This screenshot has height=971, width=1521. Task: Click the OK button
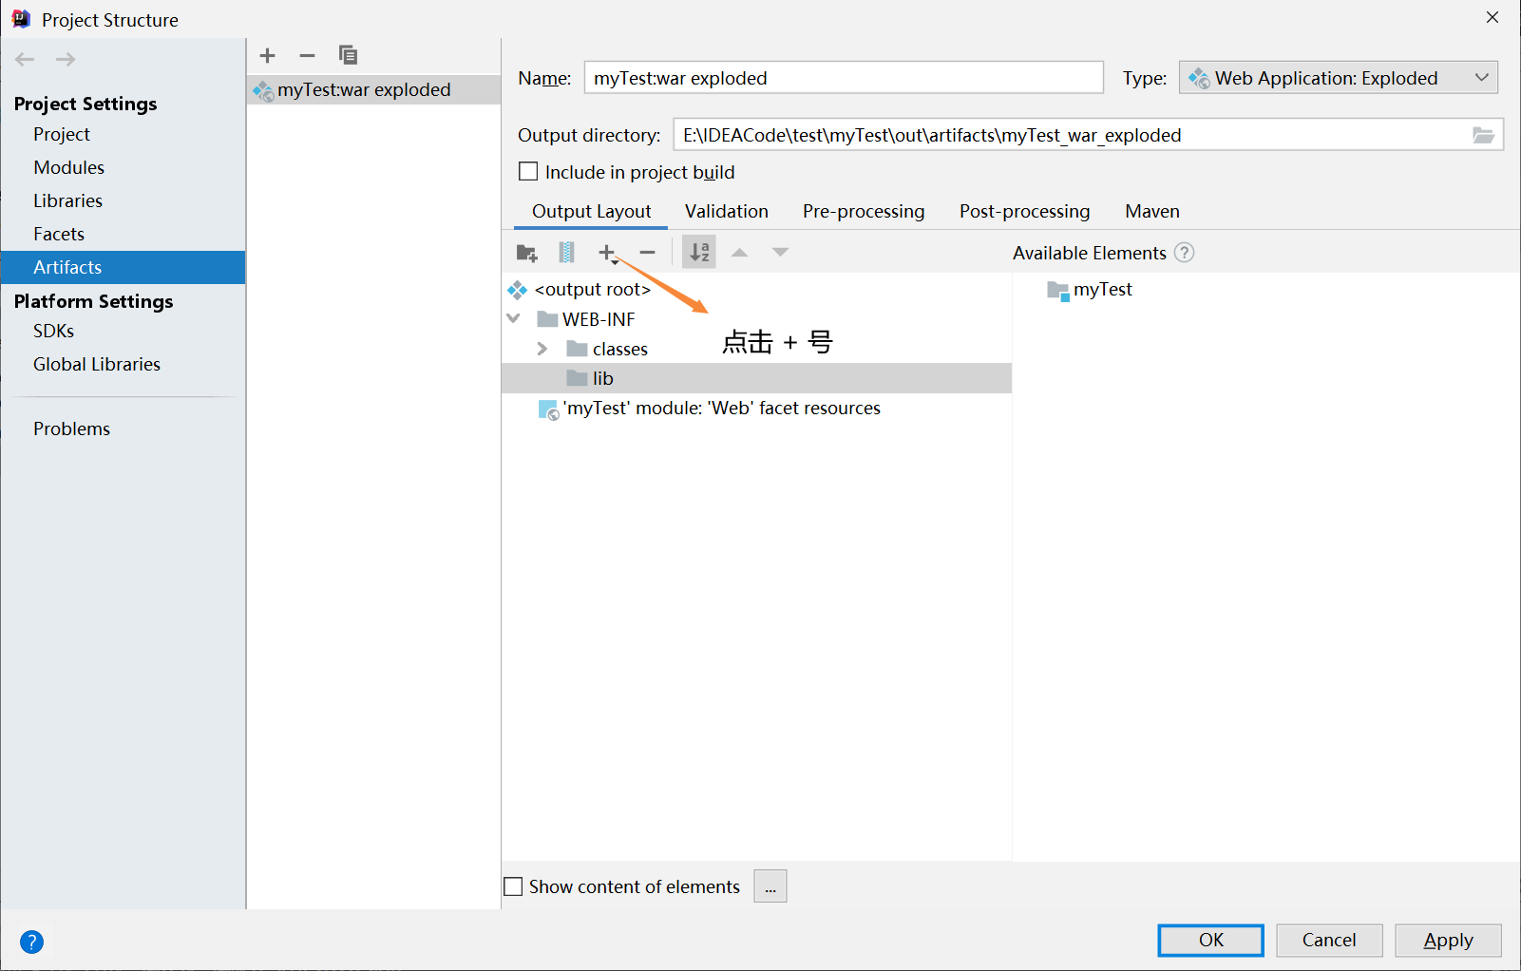click(1210, 940)
